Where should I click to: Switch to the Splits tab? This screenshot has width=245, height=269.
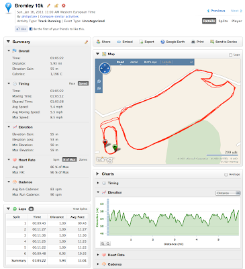pos(223,21)
